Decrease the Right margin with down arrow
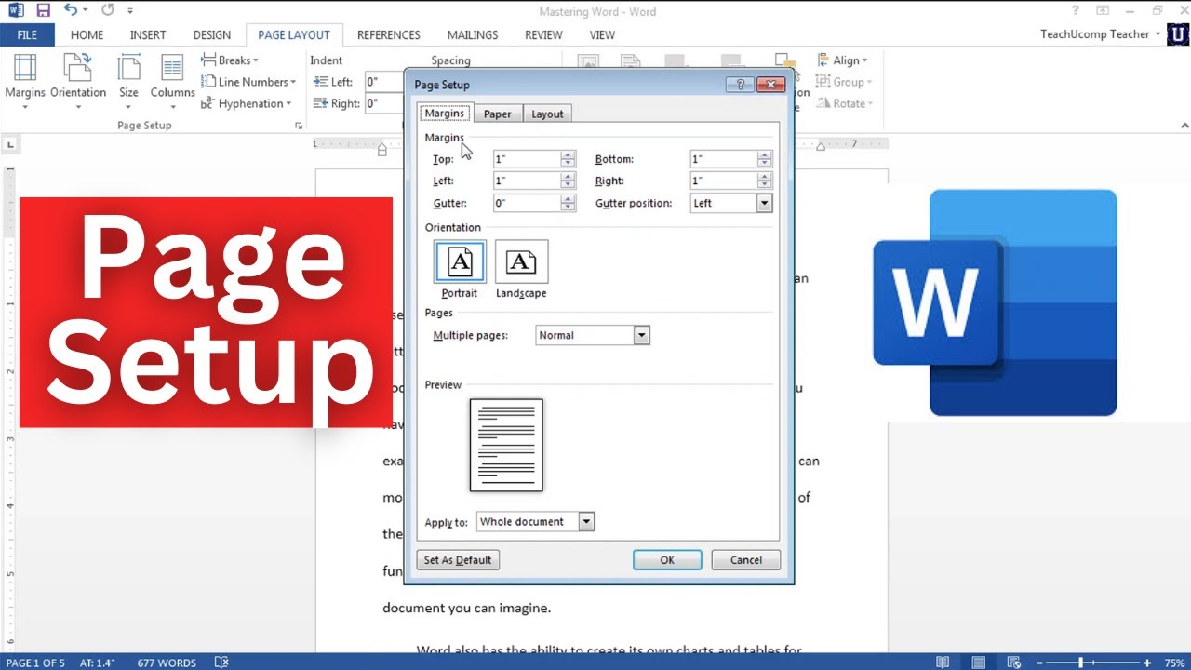The width and height of the screenshot is (1191, 670). (x=765, y=185)
